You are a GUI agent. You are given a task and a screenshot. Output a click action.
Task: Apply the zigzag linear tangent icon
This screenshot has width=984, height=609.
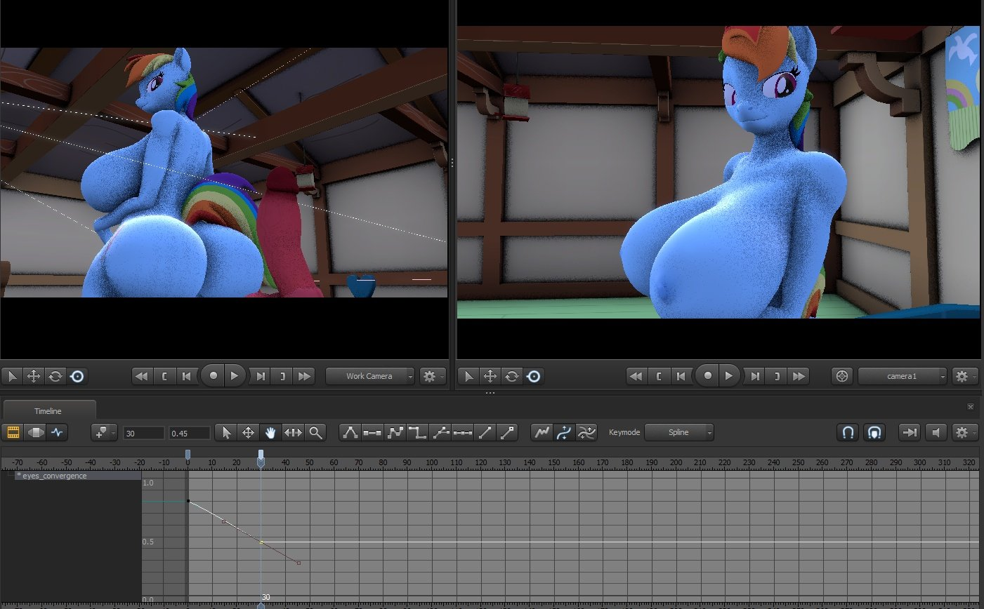coord(395,433)
